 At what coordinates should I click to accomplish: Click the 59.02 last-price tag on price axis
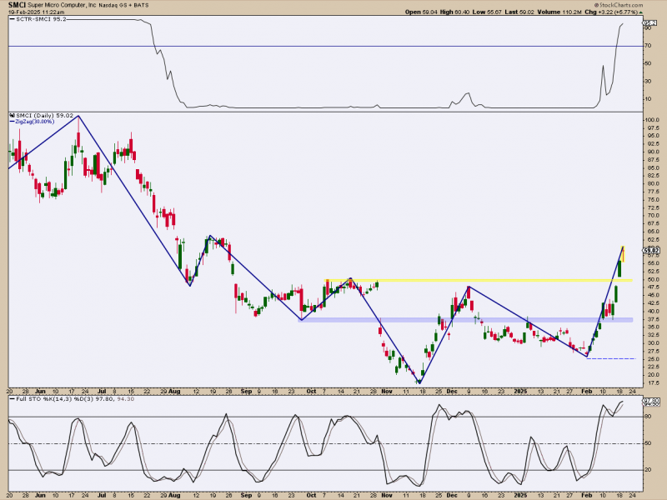coord(652,251)
